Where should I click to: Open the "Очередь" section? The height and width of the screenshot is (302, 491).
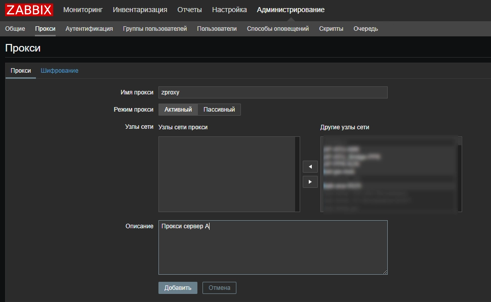tap(365, 29)
